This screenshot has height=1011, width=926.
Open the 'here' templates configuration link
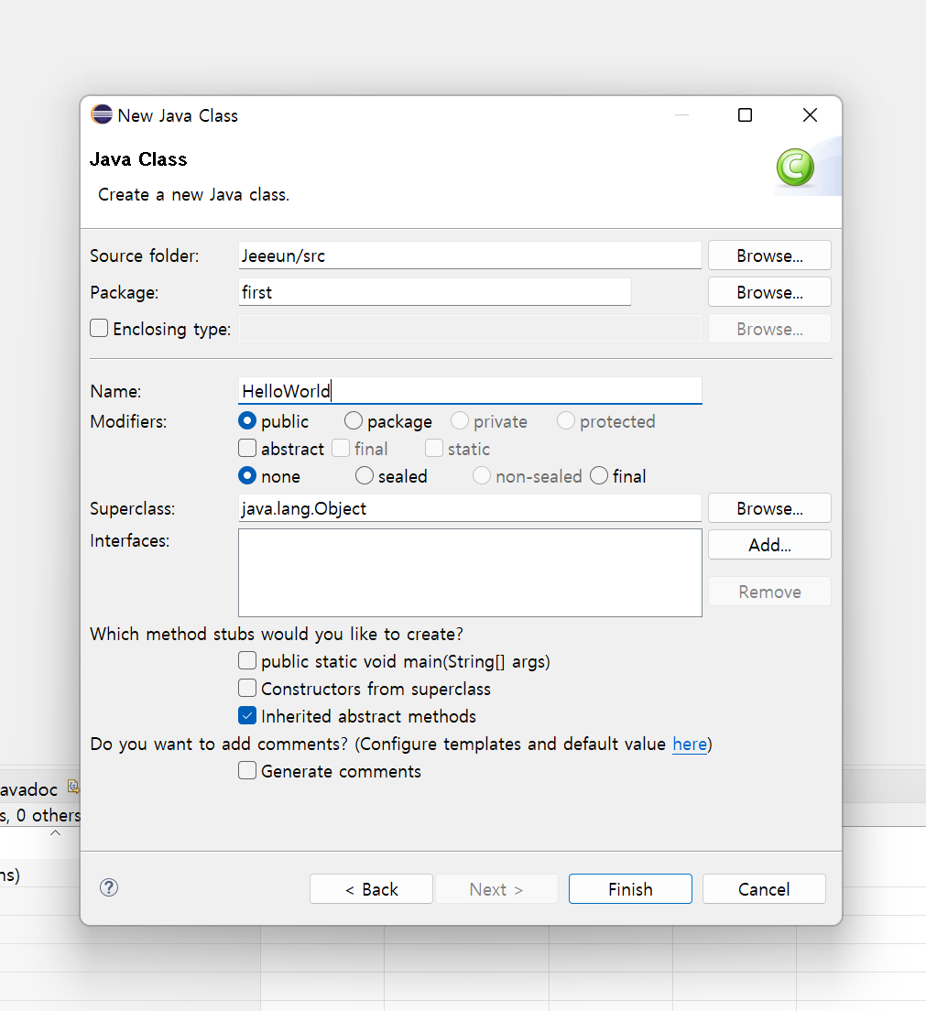690,745
